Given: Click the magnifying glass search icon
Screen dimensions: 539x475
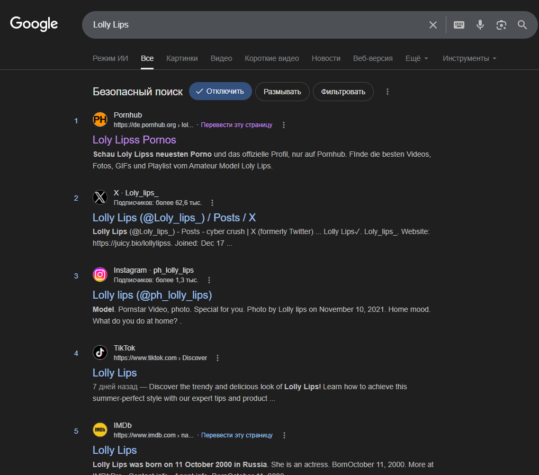Looking at the screenshot, I should coord(522,25).
